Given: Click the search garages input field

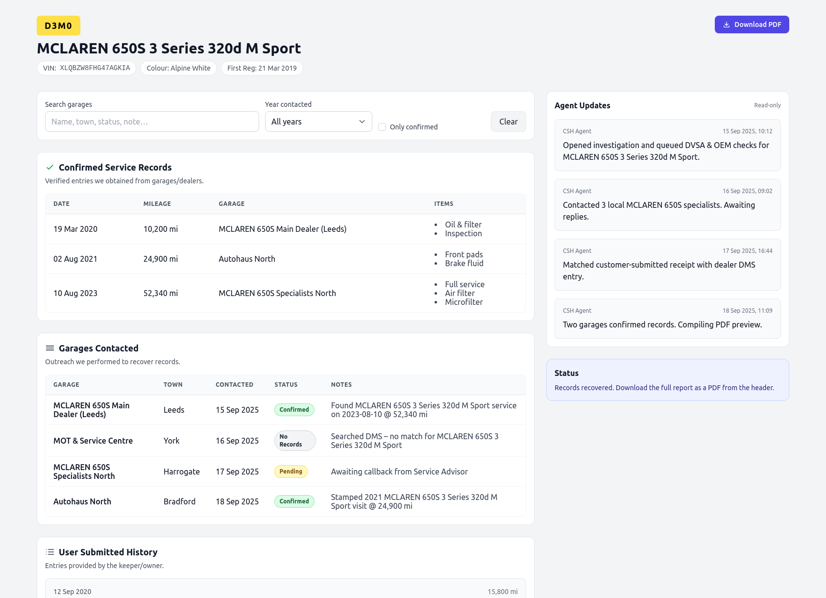Looking at the screenshot, I should point(151,122).
